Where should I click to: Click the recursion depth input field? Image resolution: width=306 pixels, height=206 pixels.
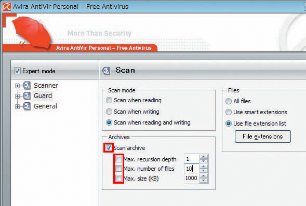192,159
